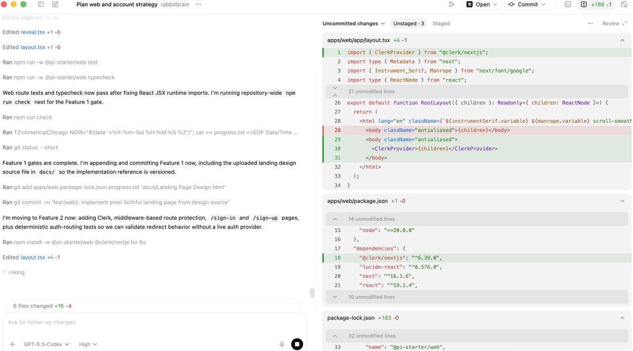Click the Ran git commit -m command line
633x351 pixels.
pyautogui.click(x=116, y=202)
